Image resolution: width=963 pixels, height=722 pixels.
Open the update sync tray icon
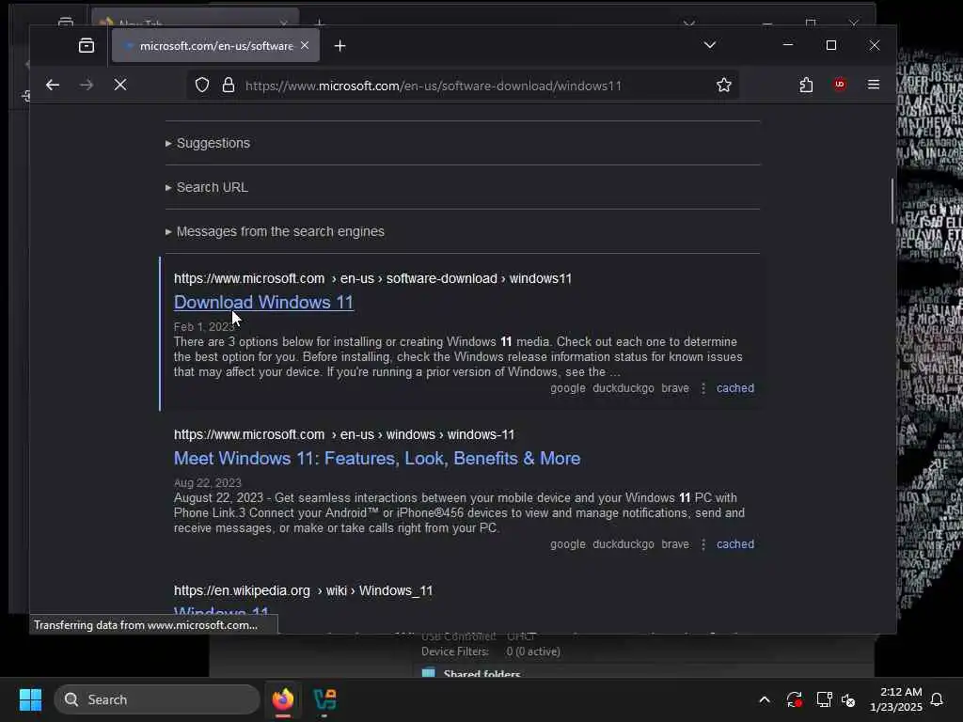[794, 699]
